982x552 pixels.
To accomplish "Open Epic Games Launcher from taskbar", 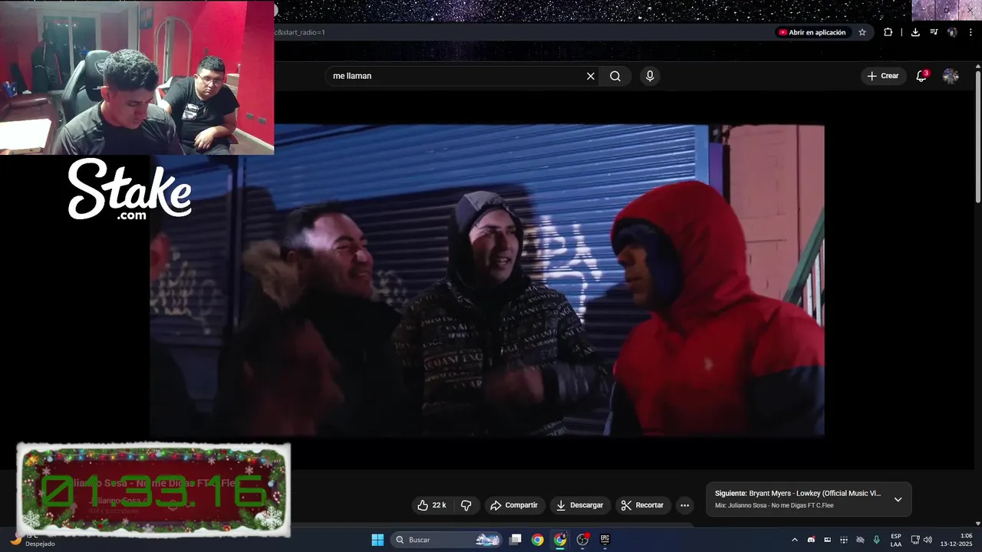I will pyautogui.click(x=605, y=540).
